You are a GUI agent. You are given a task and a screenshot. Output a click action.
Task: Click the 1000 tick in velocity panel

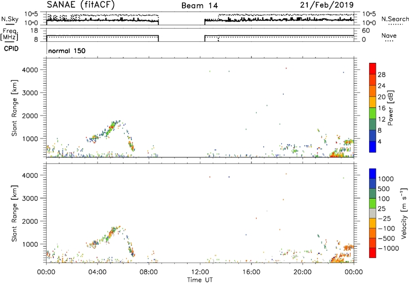tap(30, 244)
